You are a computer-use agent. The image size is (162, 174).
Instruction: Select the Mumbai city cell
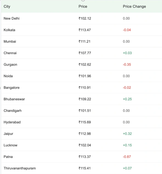click(10, 42)
